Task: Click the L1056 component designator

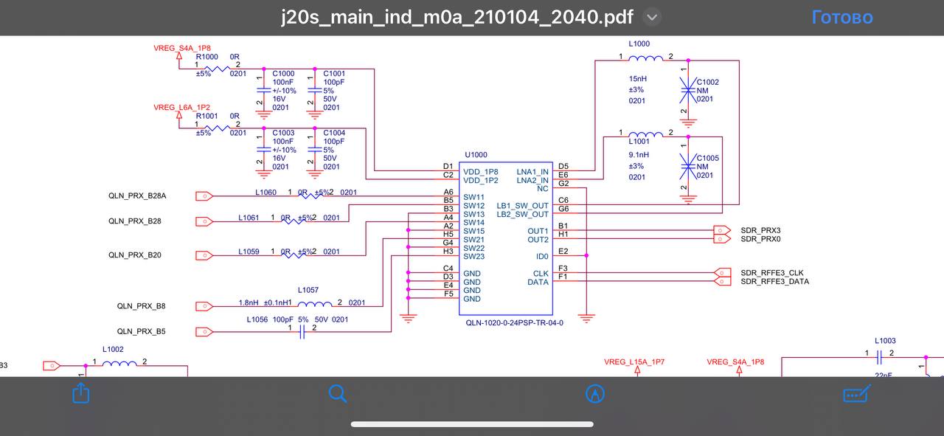Action: coord(257,320)
